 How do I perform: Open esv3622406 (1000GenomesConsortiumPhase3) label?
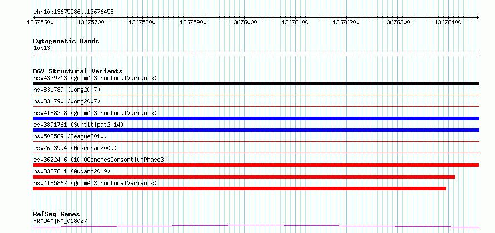(100, 160)
